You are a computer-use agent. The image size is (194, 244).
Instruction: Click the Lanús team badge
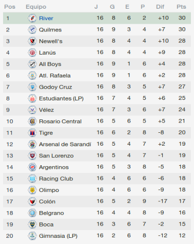point(32,53)
